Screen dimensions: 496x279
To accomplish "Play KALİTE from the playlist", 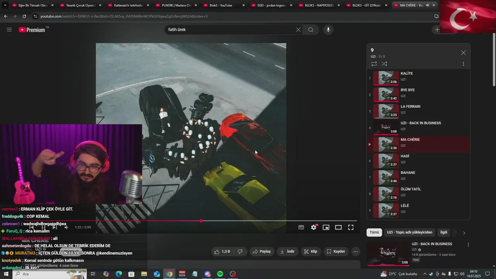I will [x=418, y=78].
